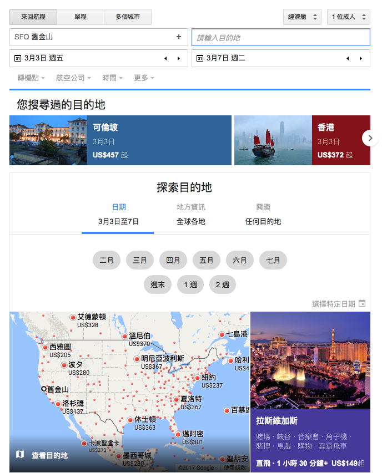Expand the 轉機點 stops filter
Image resolution: width=382 pixels, height=473 pixels.
point(31,78)
